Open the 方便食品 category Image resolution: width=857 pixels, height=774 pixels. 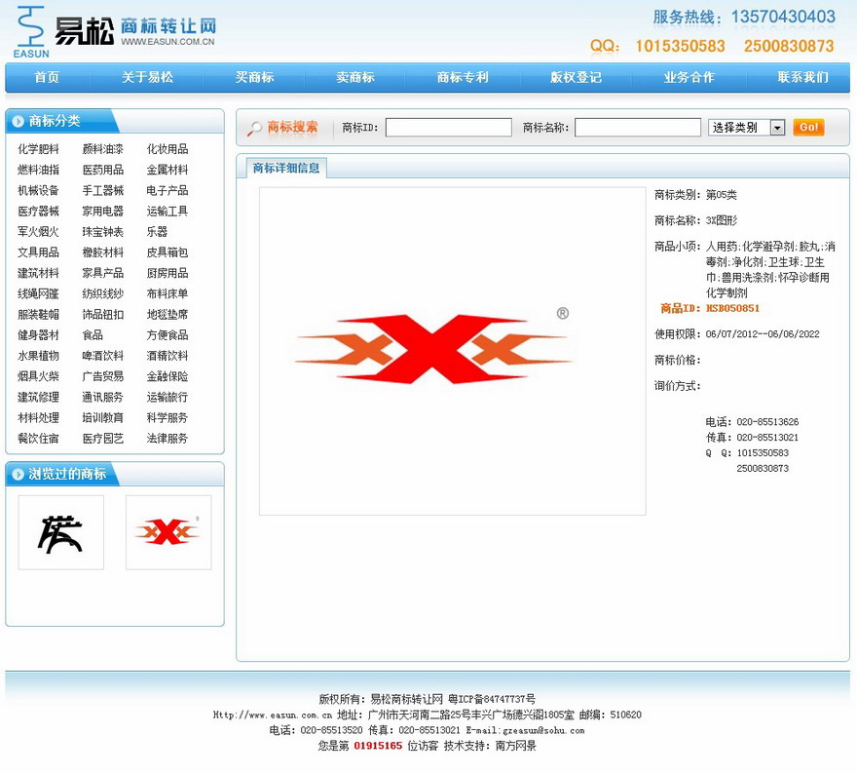click(168, 334)
